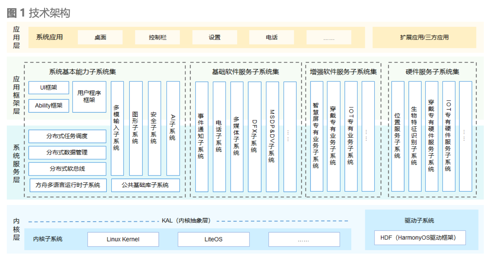Click the 系统应用 label

pyautogui.click(x=49, y=37)
